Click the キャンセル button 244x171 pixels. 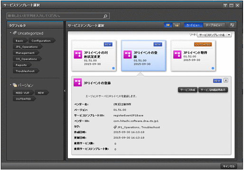(x=229, y=166)
